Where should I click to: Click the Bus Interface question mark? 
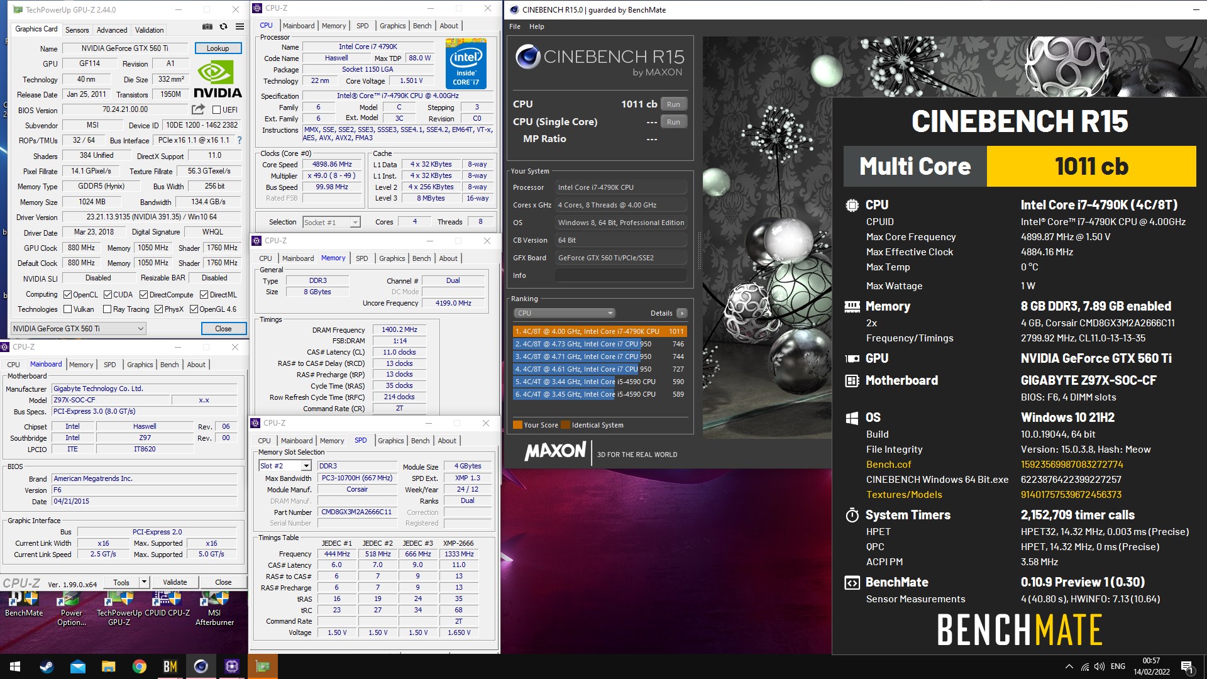coord(239,140)
